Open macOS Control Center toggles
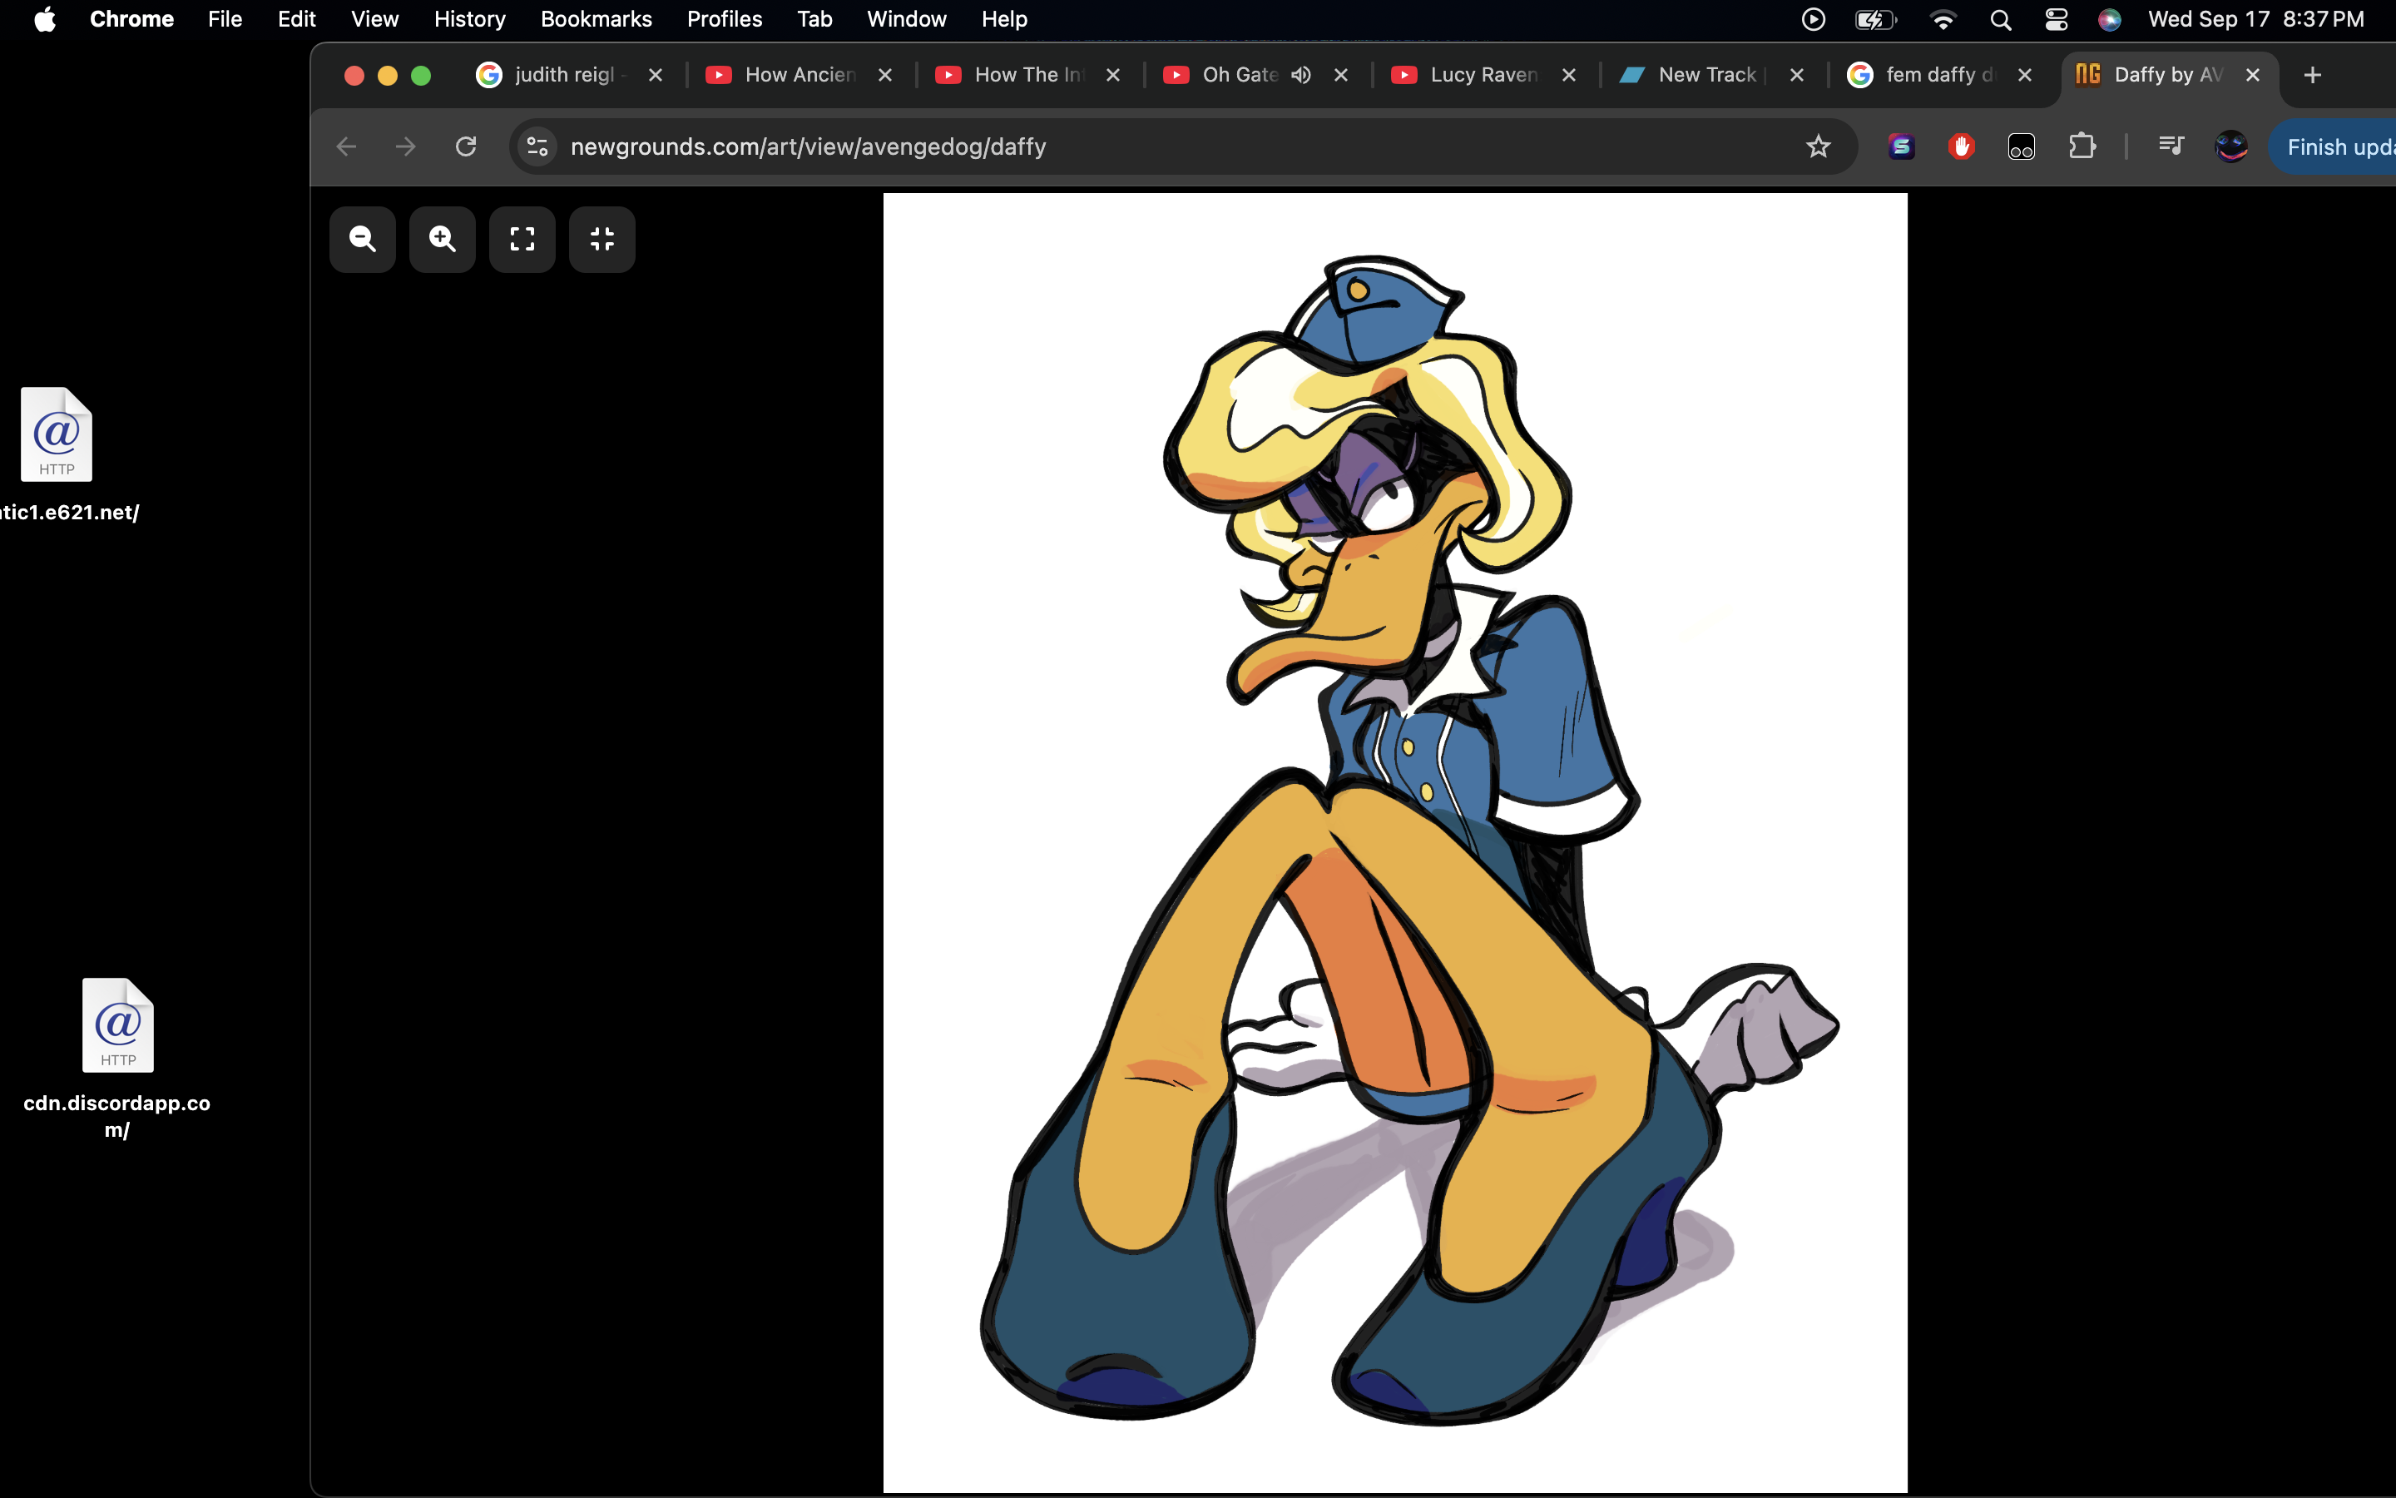The image size is (2396, 1498). [2056, 20]
